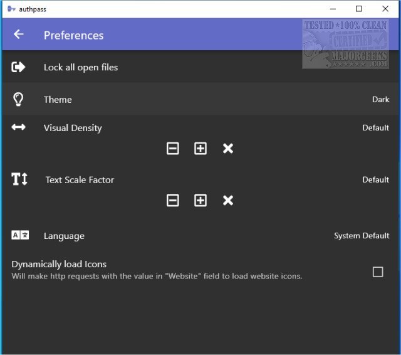
Task: Decrease Text Scale Factor with minus icon
Action: (173, 200)
